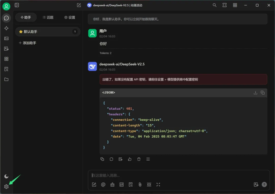
Task: Clear topic messages with broom icon
Action: [x=113, y=185]
